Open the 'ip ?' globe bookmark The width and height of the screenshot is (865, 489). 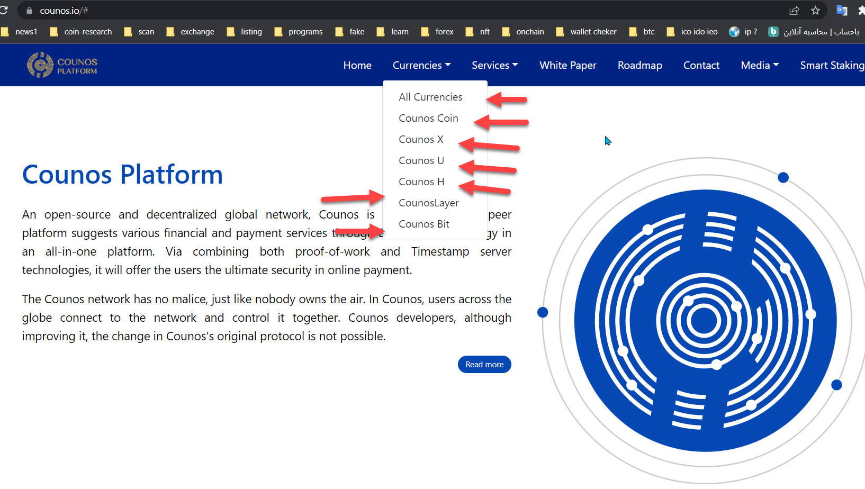[743, 32]
